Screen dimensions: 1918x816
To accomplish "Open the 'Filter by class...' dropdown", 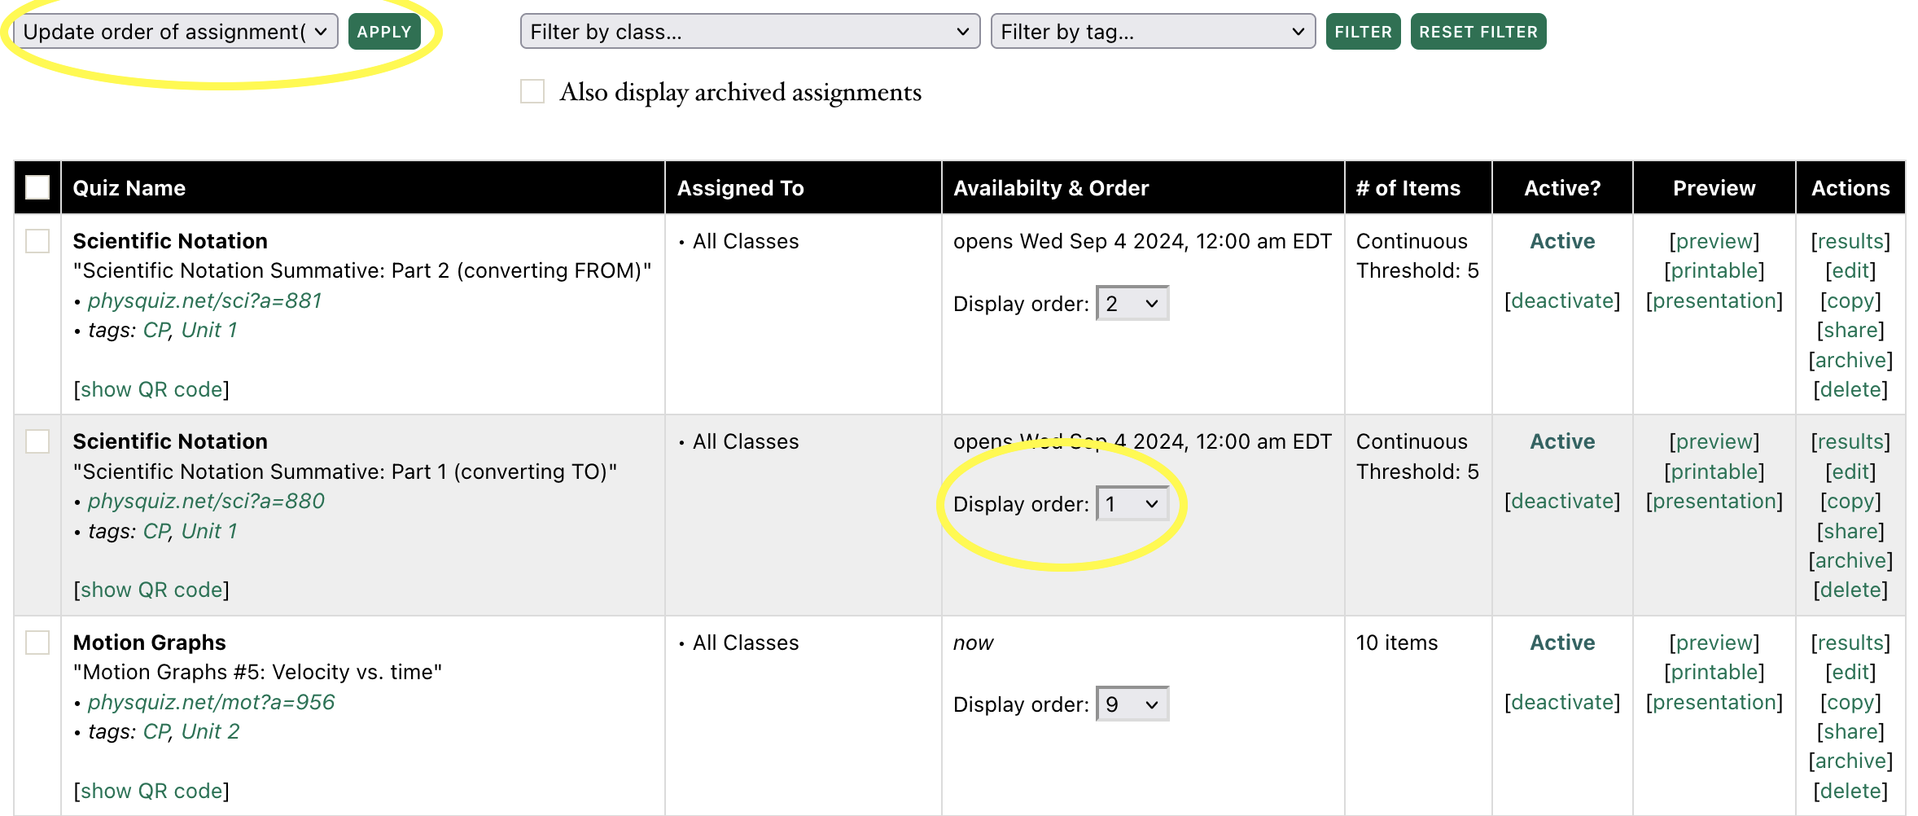I will click(750, 32).
